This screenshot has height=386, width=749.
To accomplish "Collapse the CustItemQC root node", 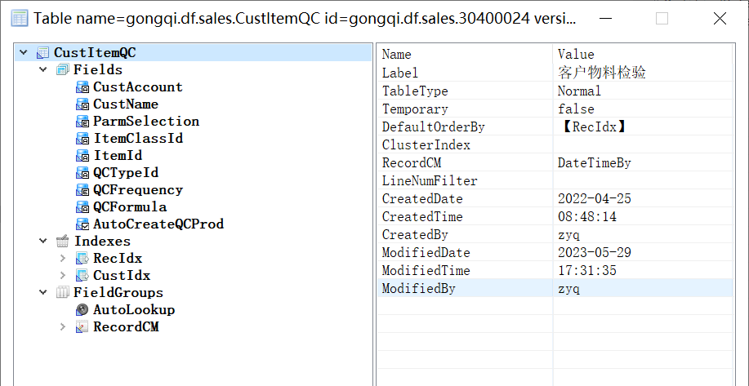I will pos(24,52).
